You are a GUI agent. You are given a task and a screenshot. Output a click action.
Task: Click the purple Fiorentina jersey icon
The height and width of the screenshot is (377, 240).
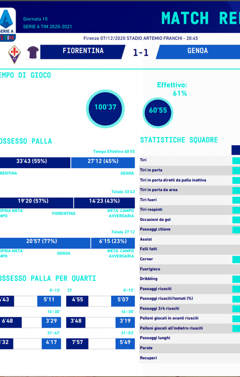coord(33,52)
